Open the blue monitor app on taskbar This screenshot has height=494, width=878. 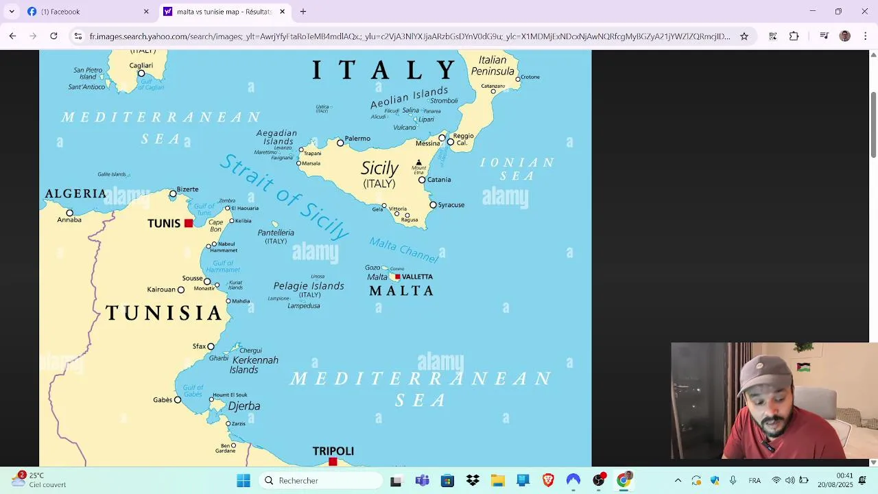[x=523, y=480]
